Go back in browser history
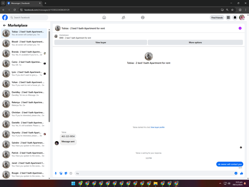The height and width of the screenshot is (187, 249). pos(3,10)
